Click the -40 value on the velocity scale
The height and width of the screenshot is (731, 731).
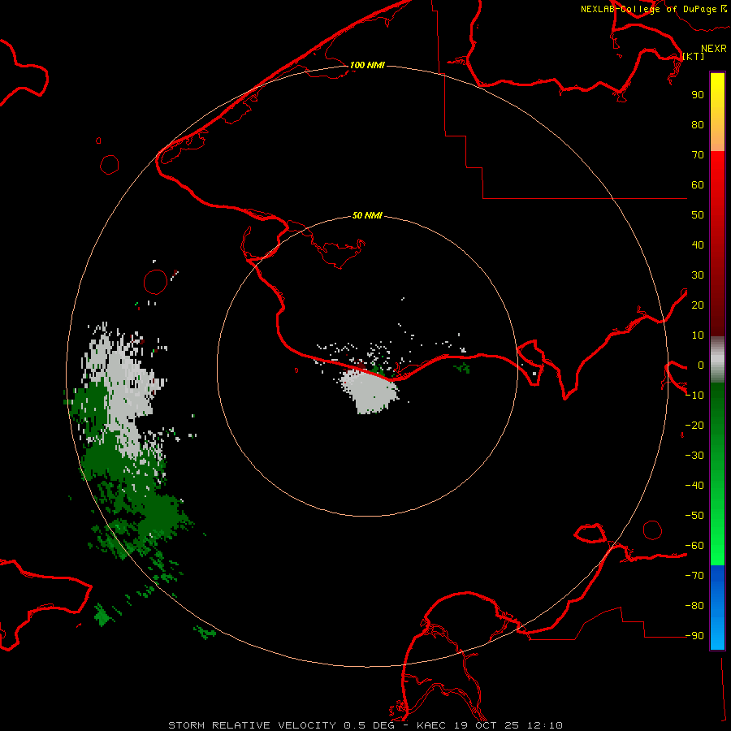(x=694, y=486)
